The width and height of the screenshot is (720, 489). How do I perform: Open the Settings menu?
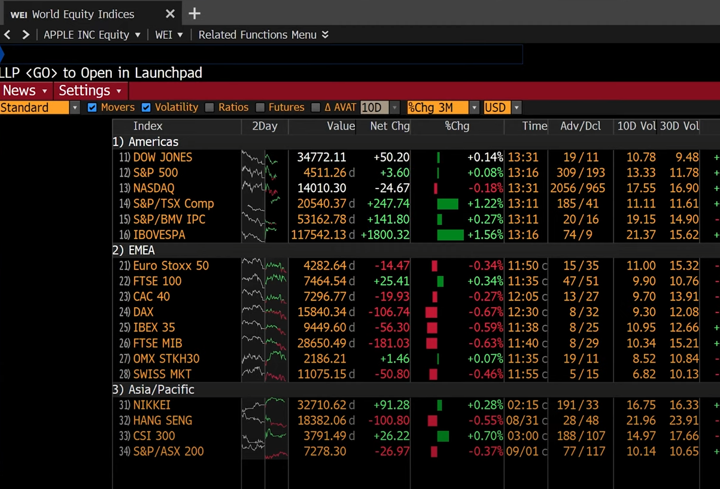coord(90,91)
